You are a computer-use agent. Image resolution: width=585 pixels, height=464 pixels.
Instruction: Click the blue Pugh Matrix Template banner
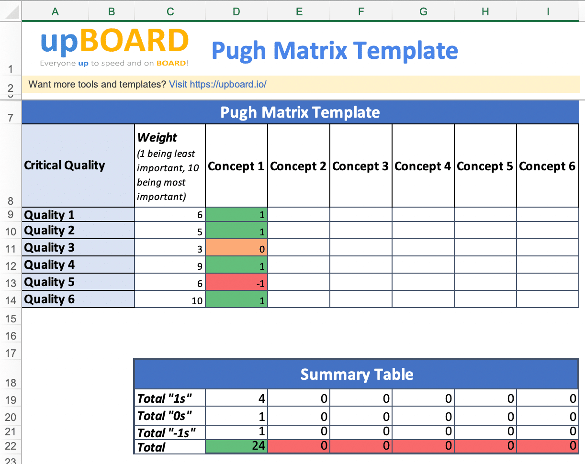pyautogui.click(x=300, y=112)
